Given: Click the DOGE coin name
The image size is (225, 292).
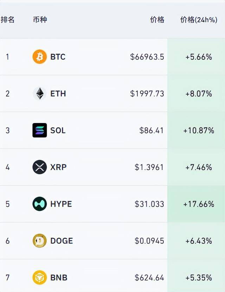Looking at the screenshot, I should point(62,241).
